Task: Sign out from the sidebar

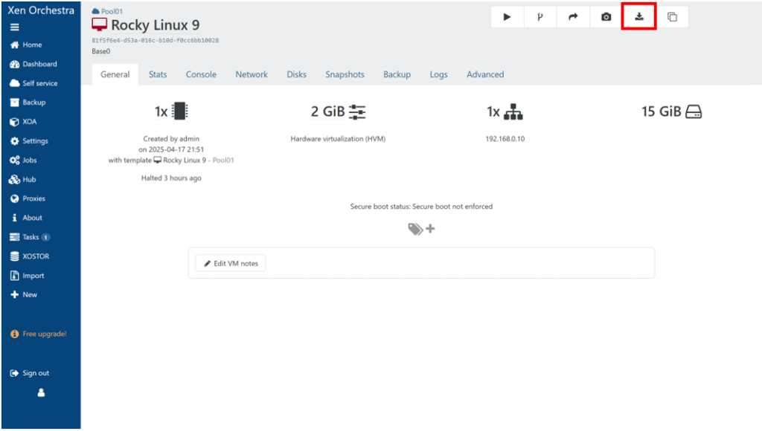Action: pos(35,373)
